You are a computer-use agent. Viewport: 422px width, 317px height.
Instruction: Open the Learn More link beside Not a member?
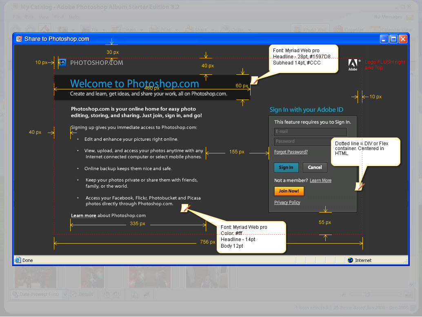320,181
